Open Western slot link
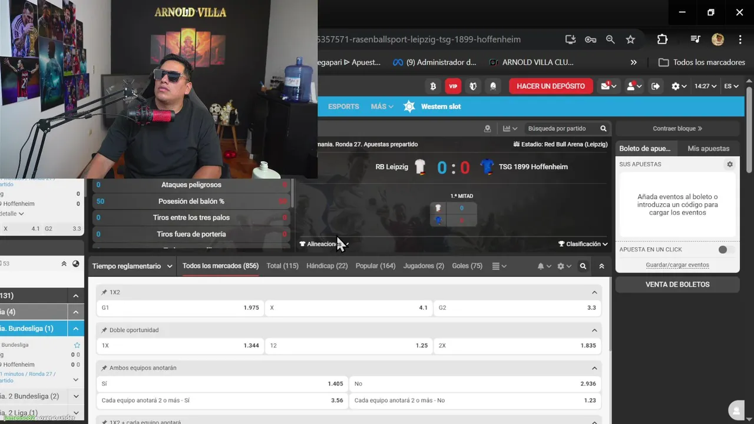This screenshot has width=754, height=424. (441, 107)
